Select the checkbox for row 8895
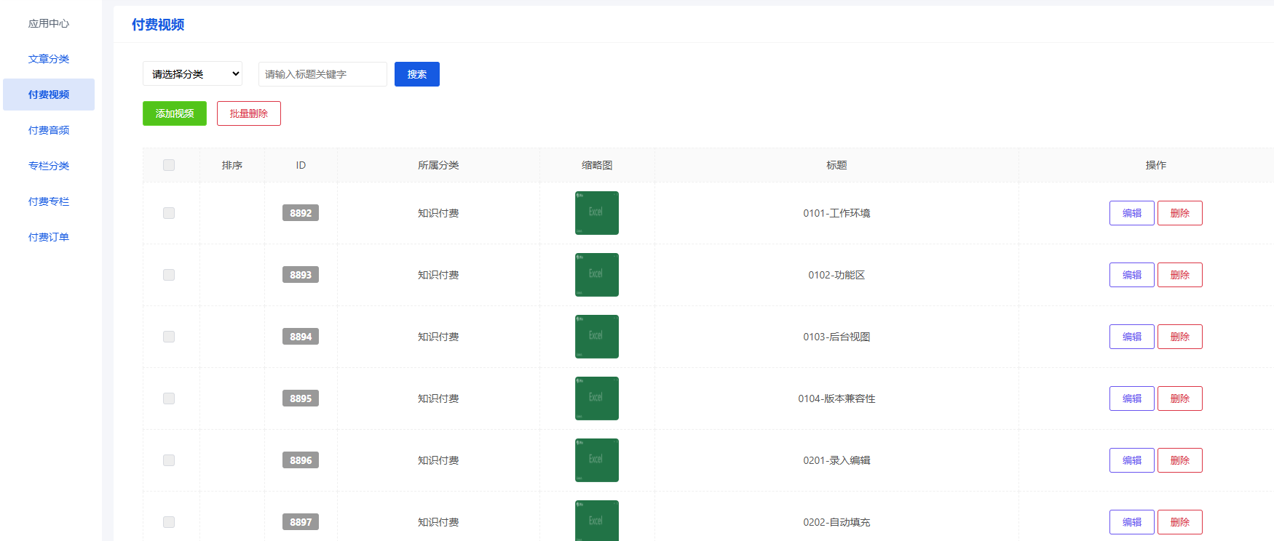 pyautogui.click(x=169, y=398)
